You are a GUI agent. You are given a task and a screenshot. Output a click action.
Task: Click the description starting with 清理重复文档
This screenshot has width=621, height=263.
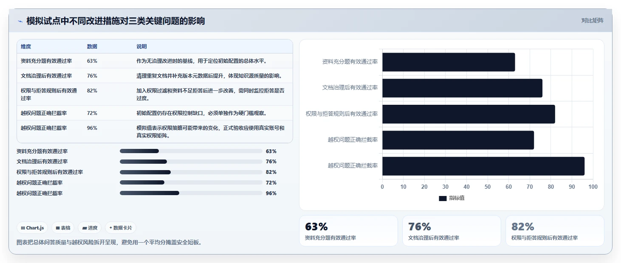[x=209, y=76]
